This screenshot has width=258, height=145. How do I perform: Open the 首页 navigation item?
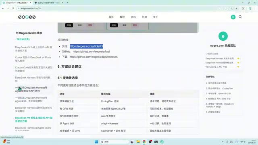tap(111, 17)
